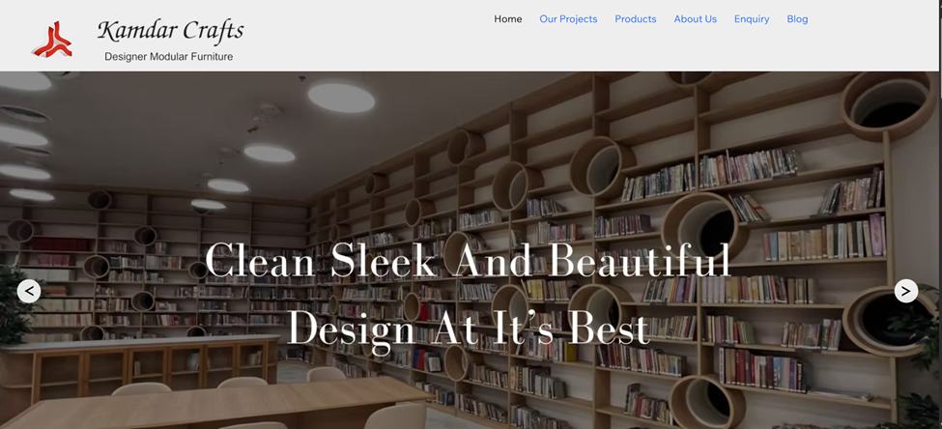The width and height of the screenshot is (942, 429).
Task: Click the vertical scrollbar on the right edge
Action: [x=938, y=193]
